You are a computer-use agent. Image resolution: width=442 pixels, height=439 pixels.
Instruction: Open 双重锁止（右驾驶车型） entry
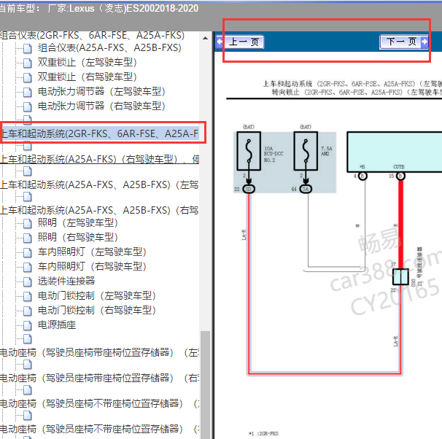[x=88, y=77]
